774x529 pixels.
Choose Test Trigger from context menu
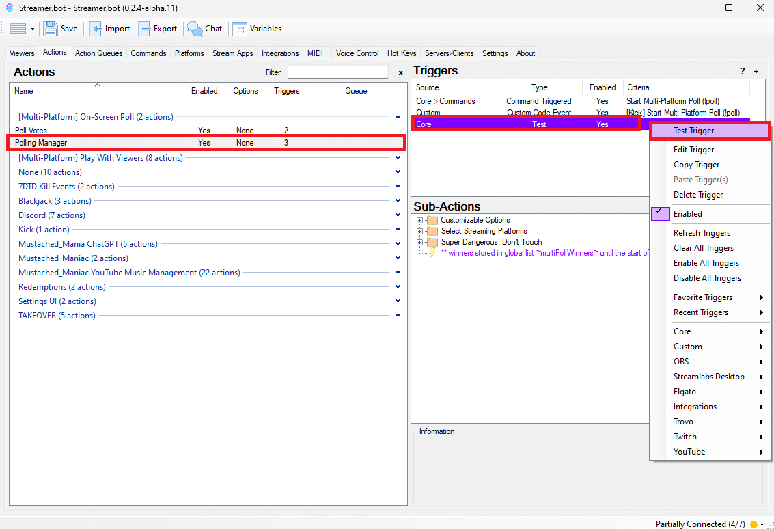click(693, 131)
